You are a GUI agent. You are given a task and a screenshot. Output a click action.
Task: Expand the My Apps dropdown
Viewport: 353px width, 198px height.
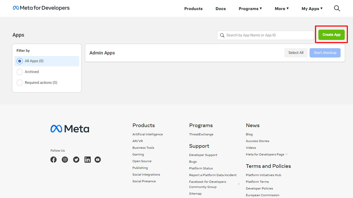(x=312, y=9)
